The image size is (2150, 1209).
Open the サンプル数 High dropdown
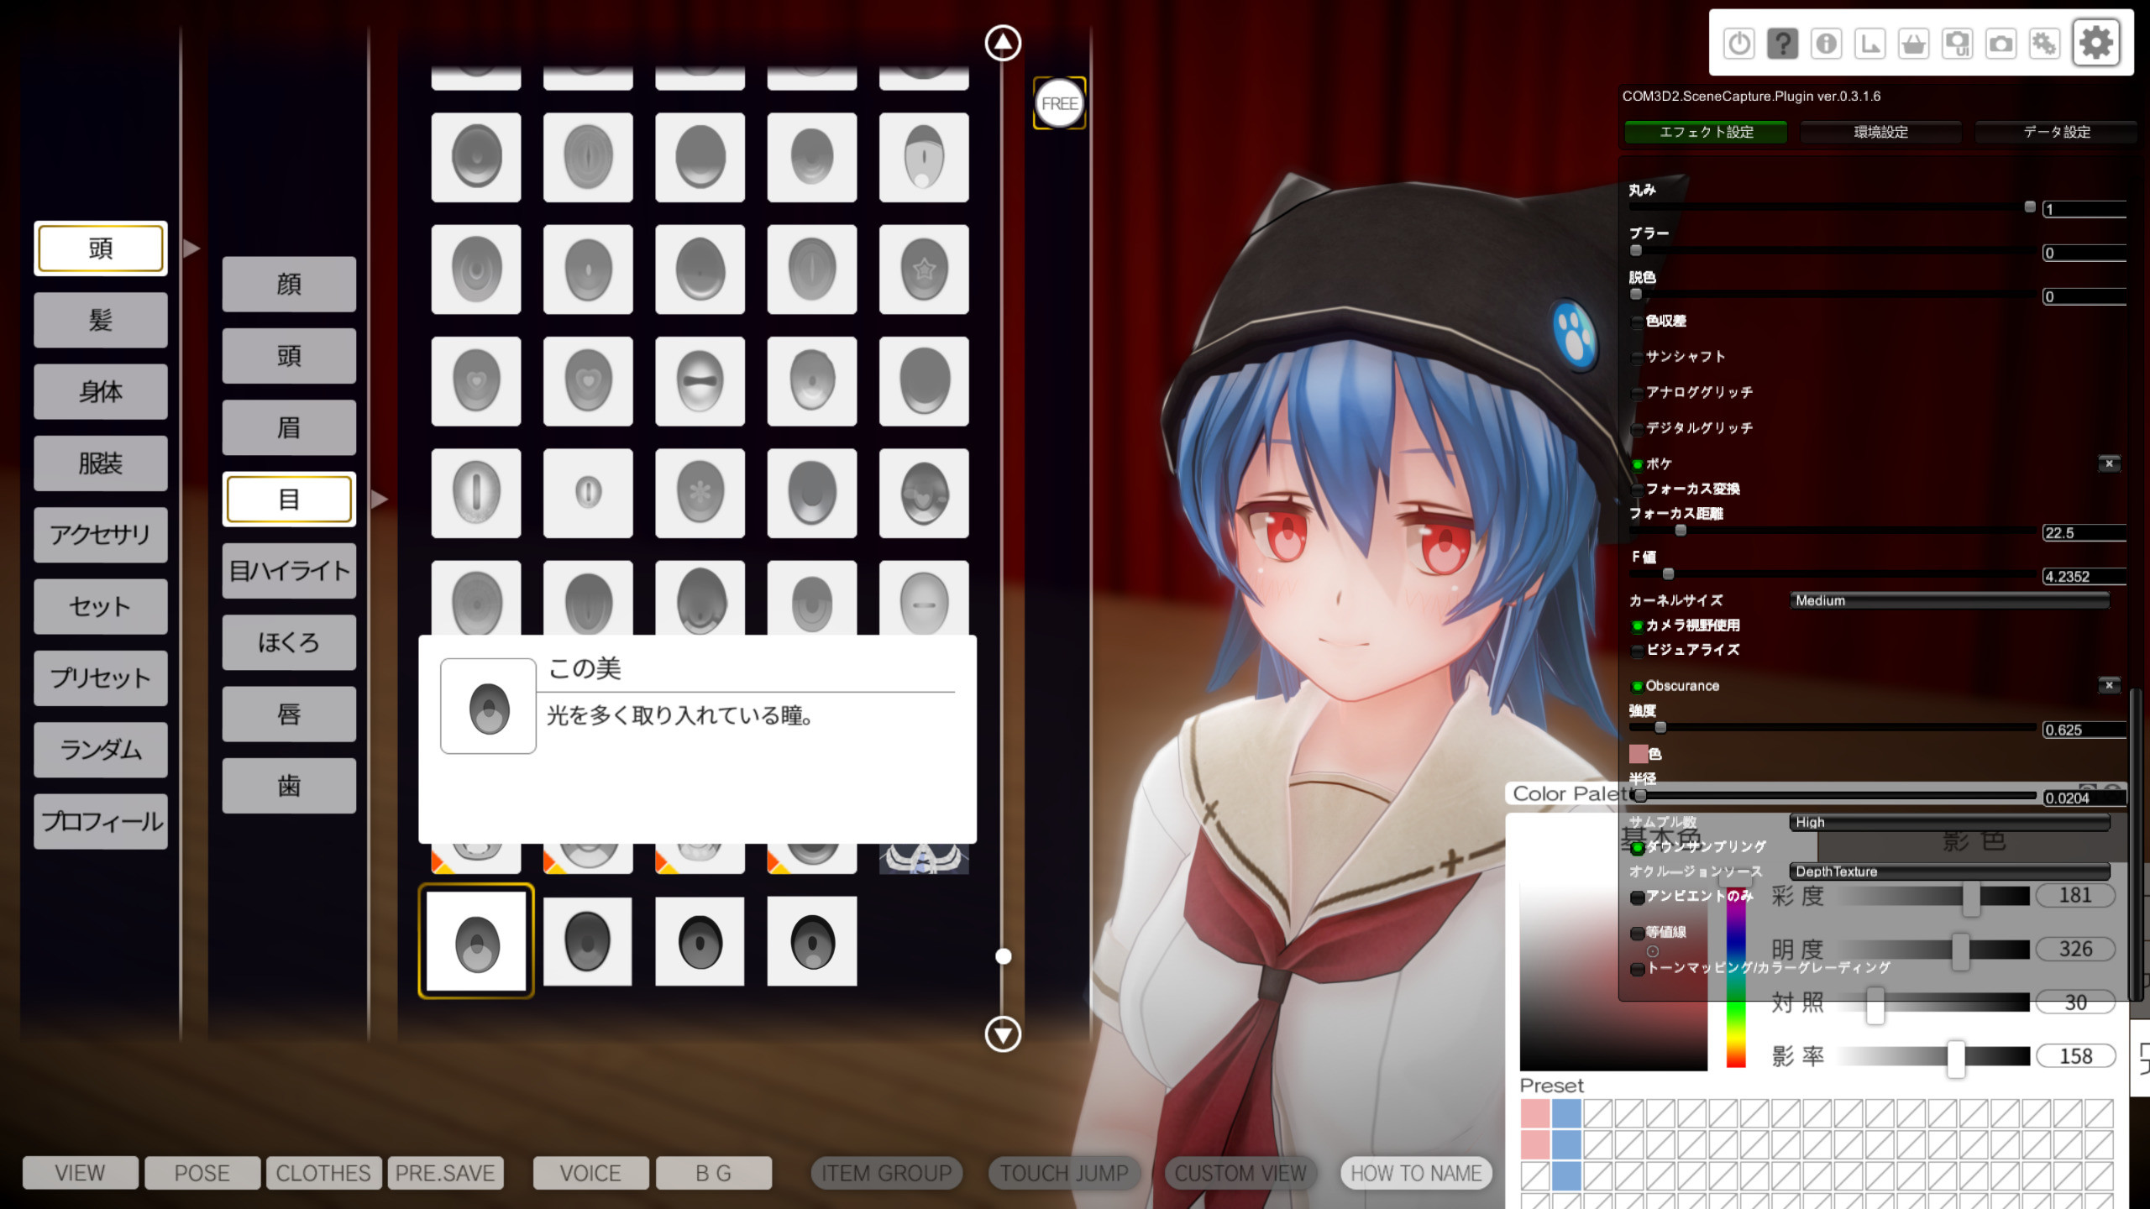pyautogui.click(x=1948, y=823)
